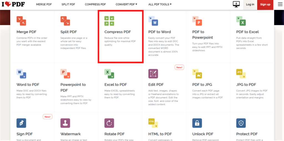
Task: Open the Unlock PDF title
Action: pyautogui.click(x=203, y=134)
